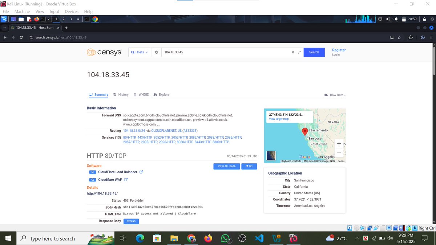Open CLOUDFLARENET, US link
Screen dimensions: 436x245
tap(166, 131)
